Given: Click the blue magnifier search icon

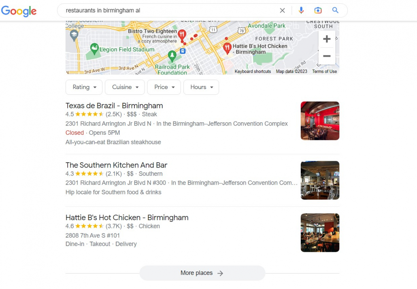Looking at the screenshot, I should pos(335,10).
